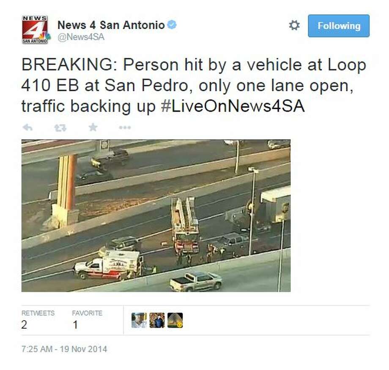389x370 pixels.
Task: Open the #LiveOnNews4SA hashtag
Action: (233, 106)
